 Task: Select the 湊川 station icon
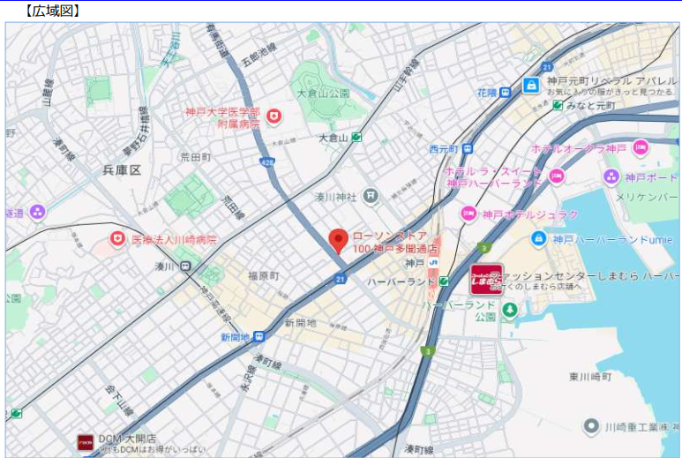186,266
